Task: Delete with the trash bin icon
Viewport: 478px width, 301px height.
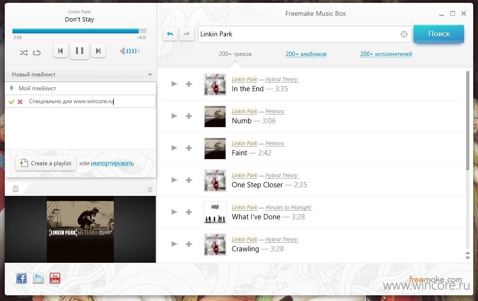Action: [16, 189]
